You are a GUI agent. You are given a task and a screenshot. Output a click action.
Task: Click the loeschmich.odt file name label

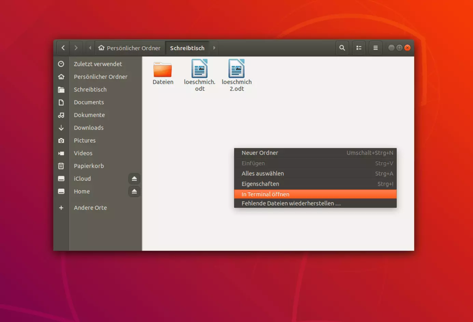point(199,85)
